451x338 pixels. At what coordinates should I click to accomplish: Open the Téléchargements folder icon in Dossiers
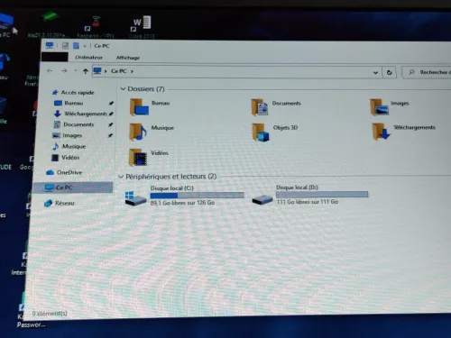(x=381, y=132)
